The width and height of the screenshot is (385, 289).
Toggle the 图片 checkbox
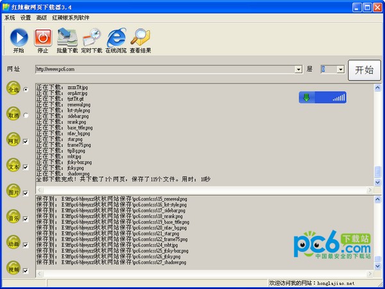click(x=26, y=193)
